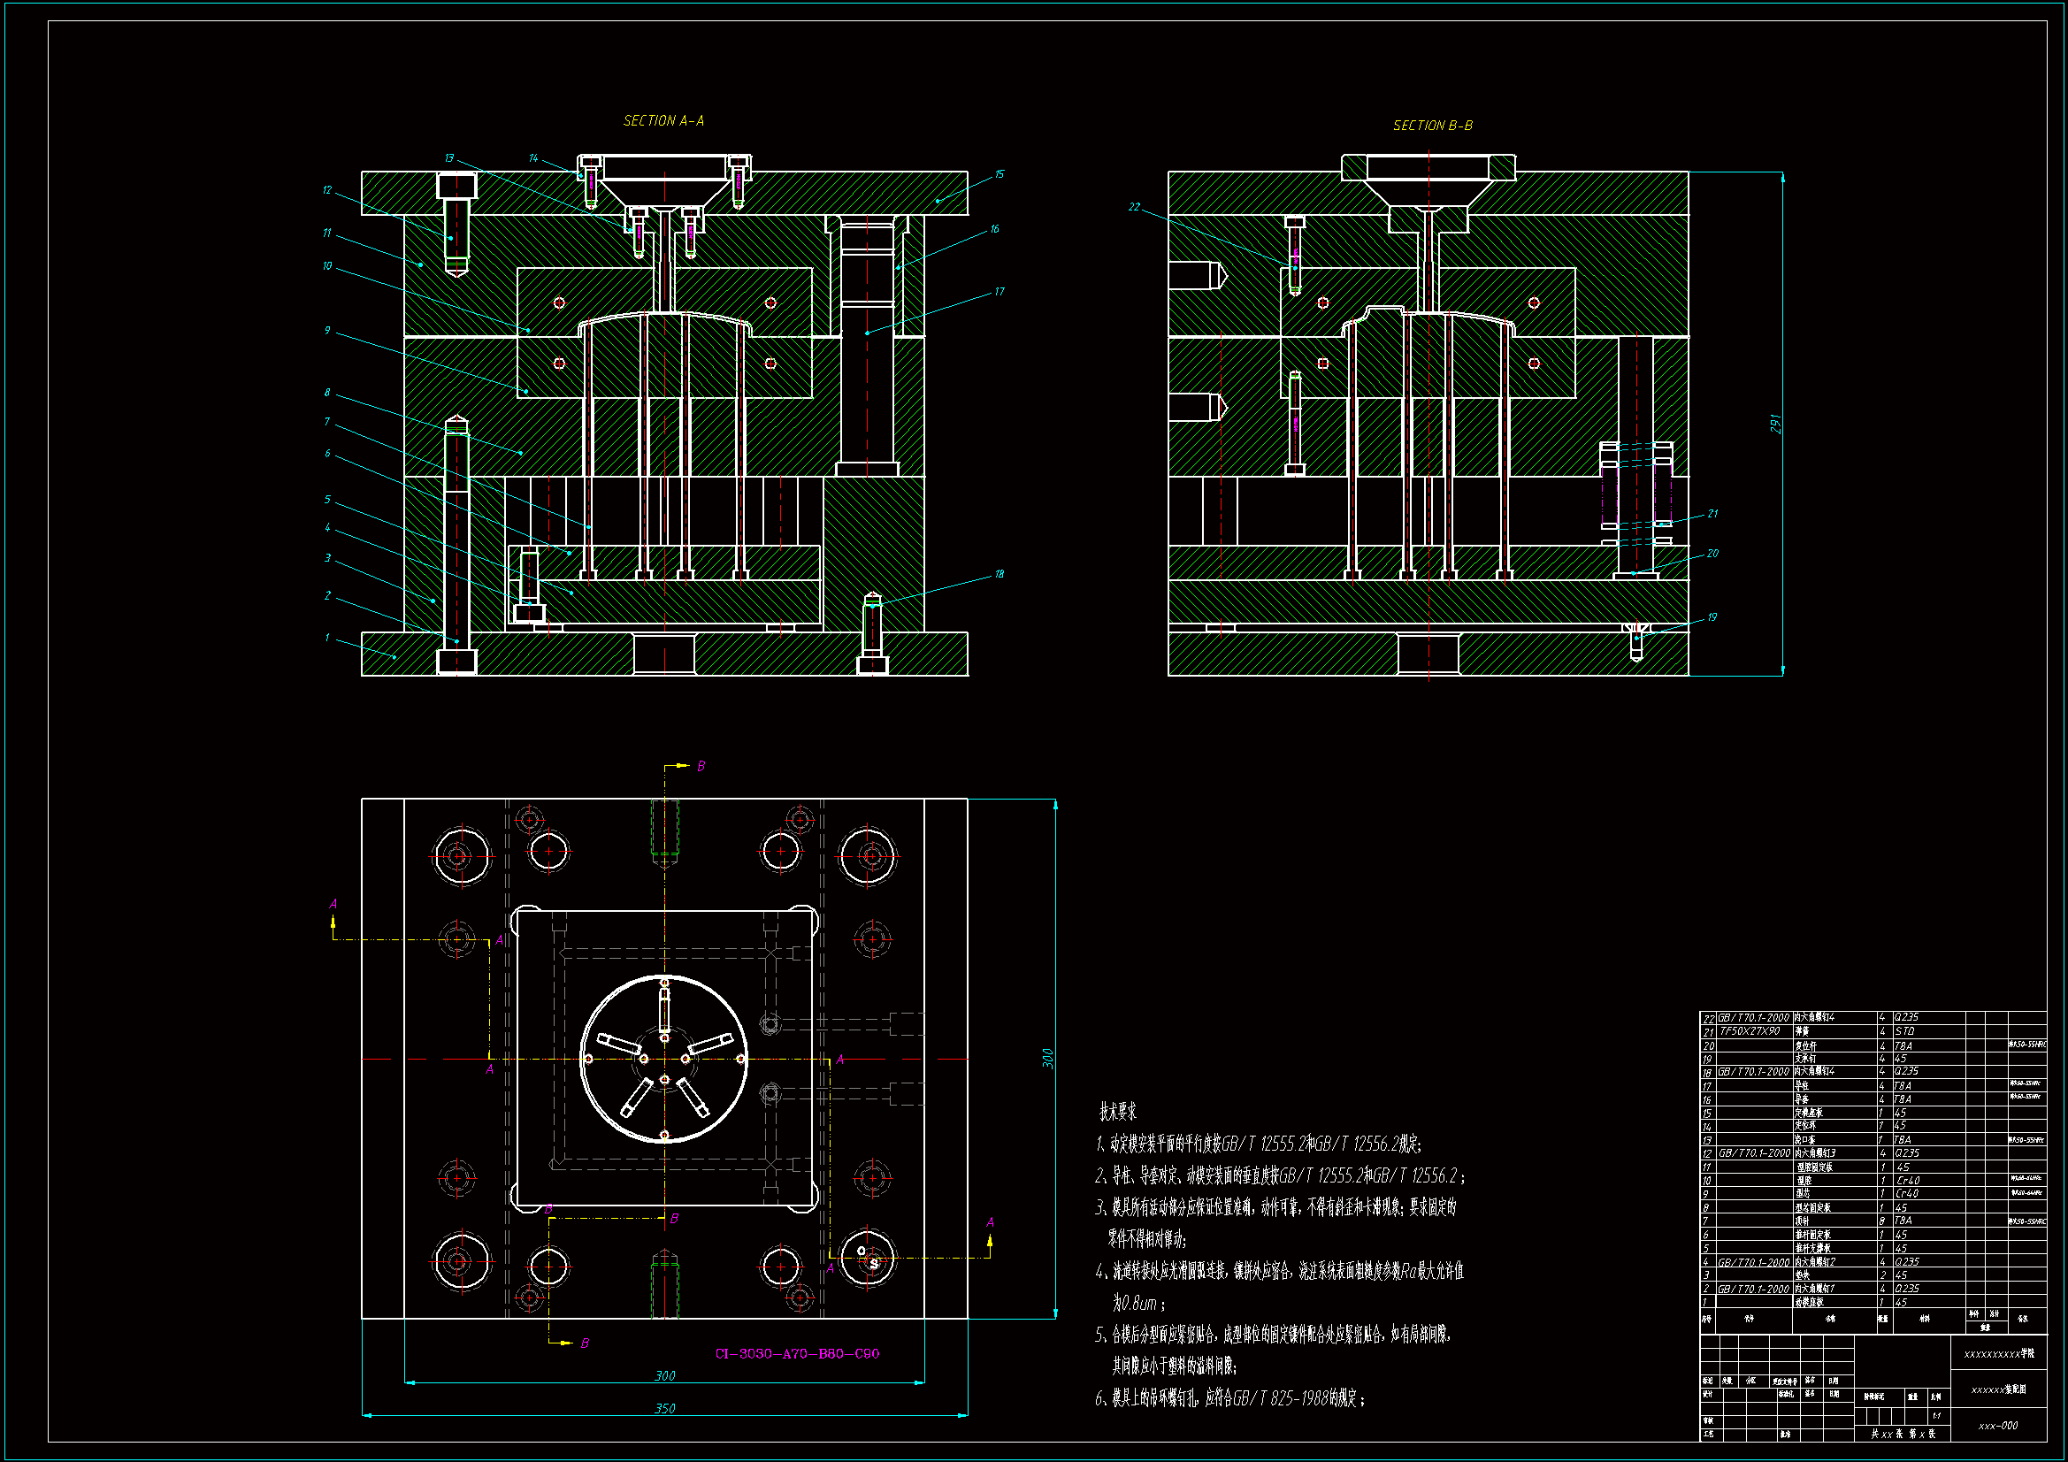Click technical requirement line 6 about GB/T 825-1988
The height and width of the screenshot is (1462, 2068).
(x=1230, y=1399)
